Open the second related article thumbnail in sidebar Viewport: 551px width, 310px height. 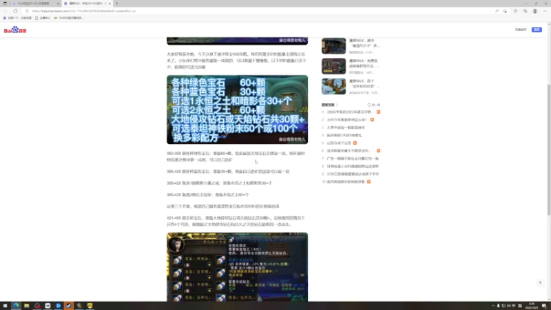(333, 66)
